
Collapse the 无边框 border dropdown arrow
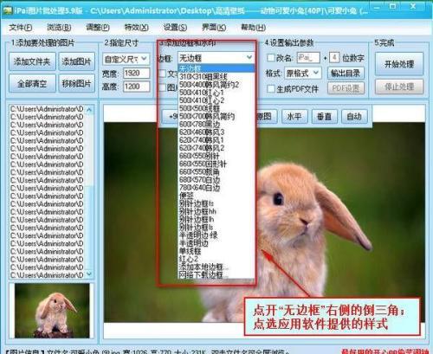(249, 58)
